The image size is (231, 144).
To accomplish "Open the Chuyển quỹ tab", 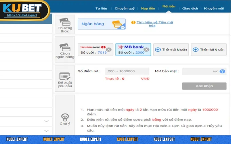I will pyautogui.click(x=124, y=8).
